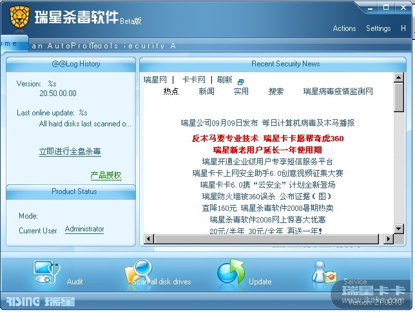
Task: Open the 瑞星网 link
Action: [155, 79]
